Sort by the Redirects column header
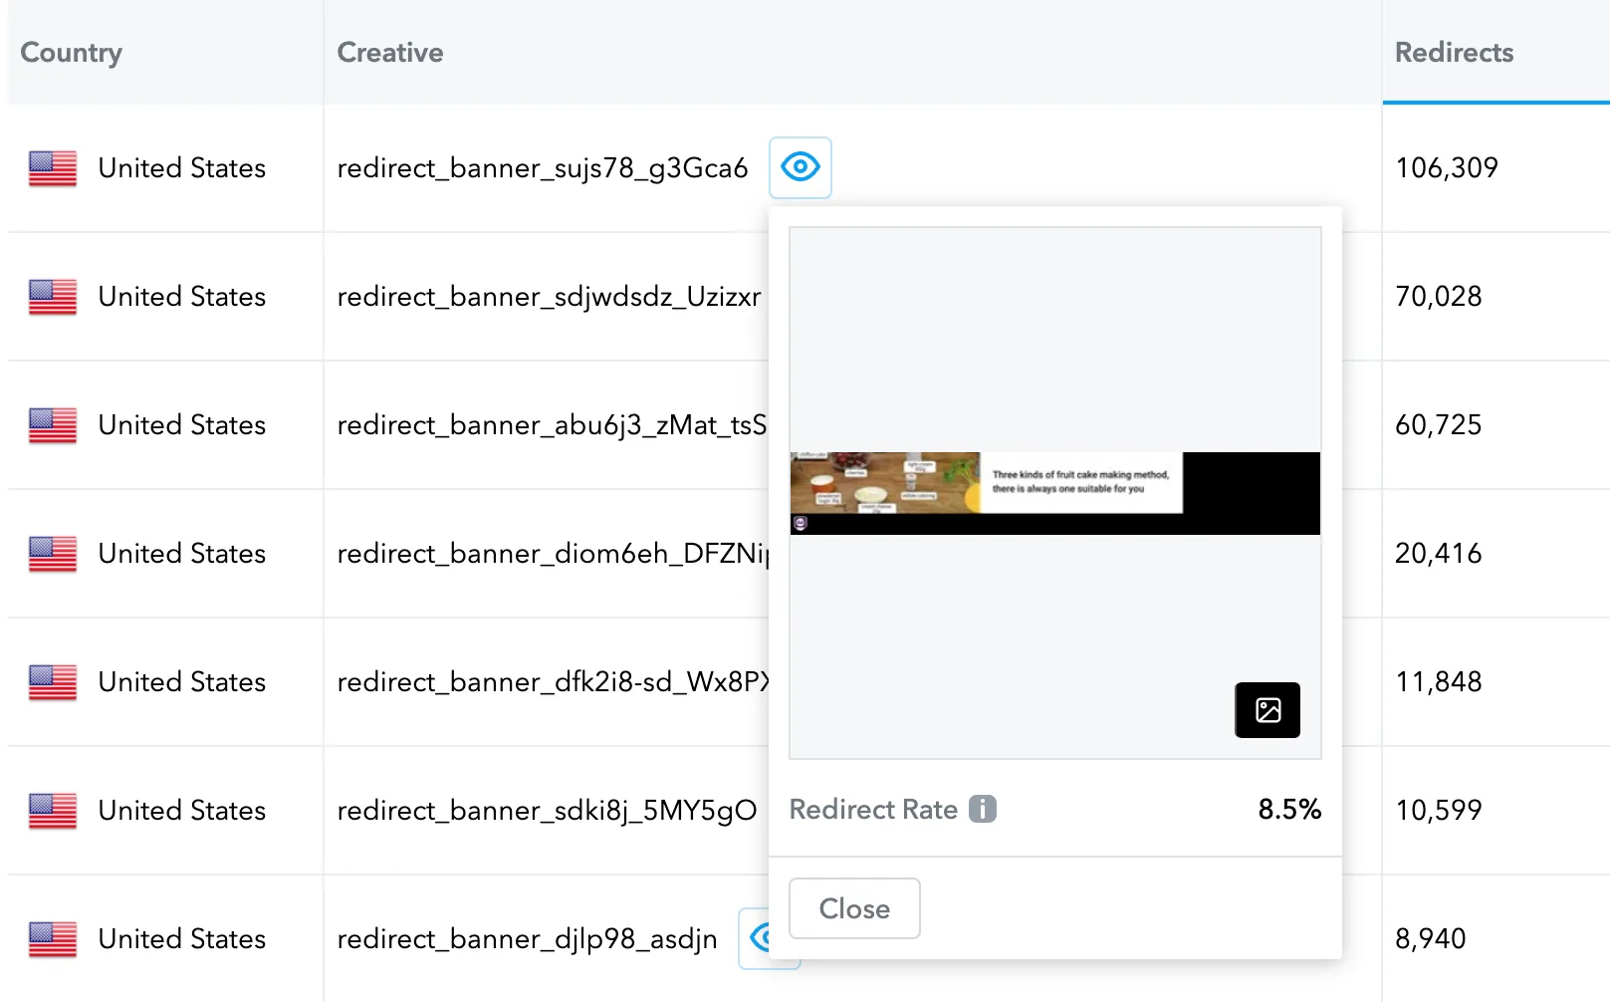The height and width of the screenshot is (1002, 1610). (x=1454, y=52)
